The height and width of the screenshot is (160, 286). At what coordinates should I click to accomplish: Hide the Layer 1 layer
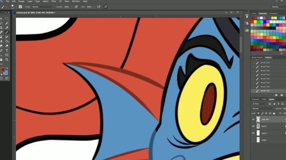pyautogui.click(x=253, y=133)
